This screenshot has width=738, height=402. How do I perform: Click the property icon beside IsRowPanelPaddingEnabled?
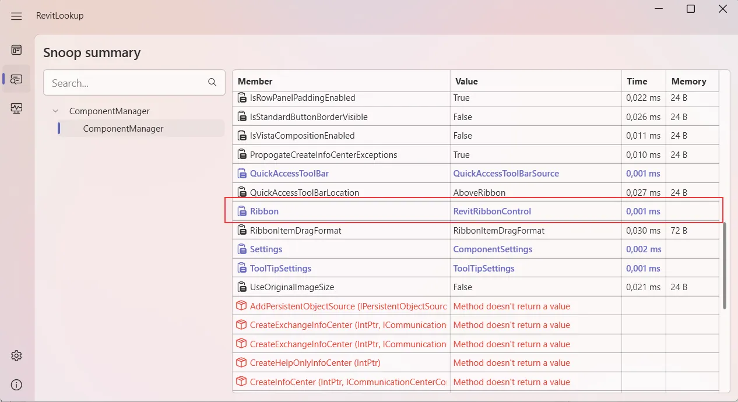coord(242,98)
